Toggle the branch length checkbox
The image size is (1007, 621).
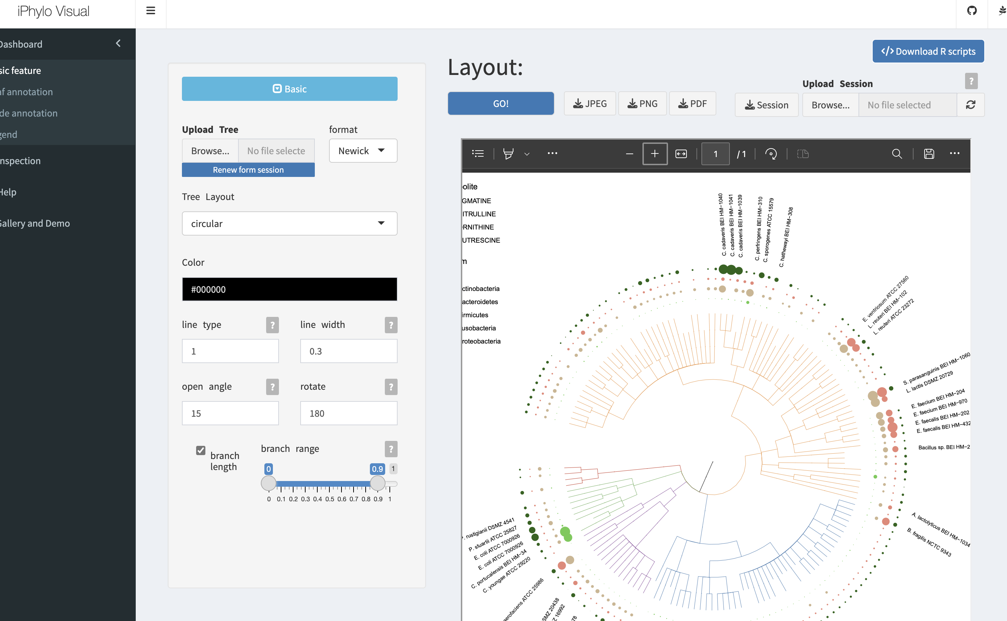click(x=200, y=450)
